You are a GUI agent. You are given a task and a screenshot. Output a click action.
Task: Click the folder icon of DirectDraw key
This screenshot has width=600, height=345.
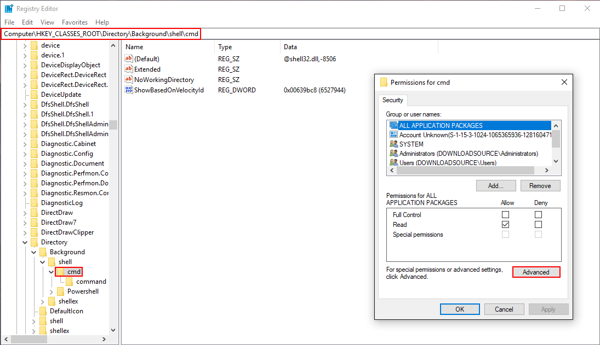pos(35,213)
